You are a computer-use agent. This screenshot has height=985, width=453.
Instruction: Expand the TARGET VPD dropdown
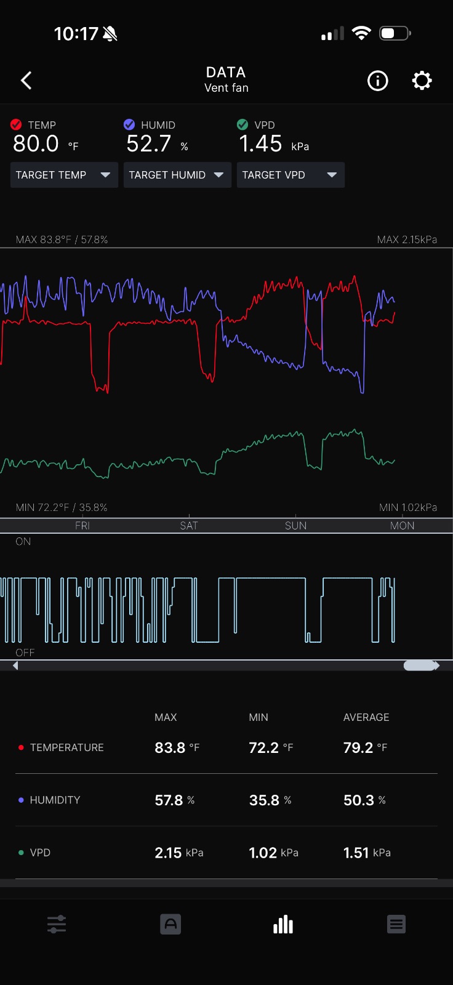291,175
